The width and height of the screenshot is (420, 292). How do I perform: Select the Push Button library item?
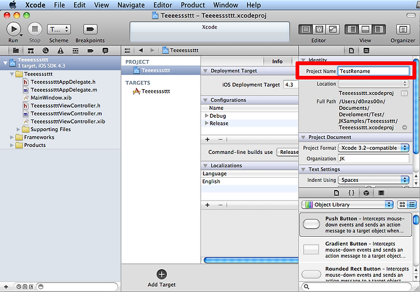pos(355,225)
